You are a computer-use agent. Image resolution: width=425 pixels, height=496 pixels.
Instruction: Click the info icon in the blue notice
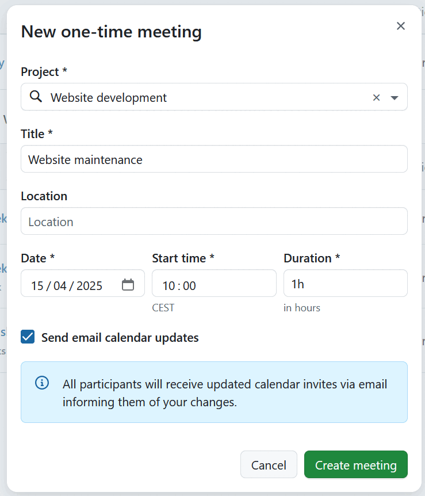tap(41, 382)
